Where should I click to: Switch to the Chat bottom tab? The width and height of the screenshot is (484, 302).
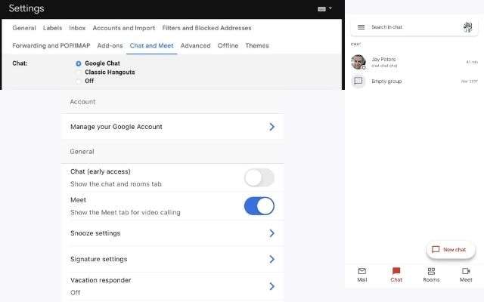click(396, 275)
